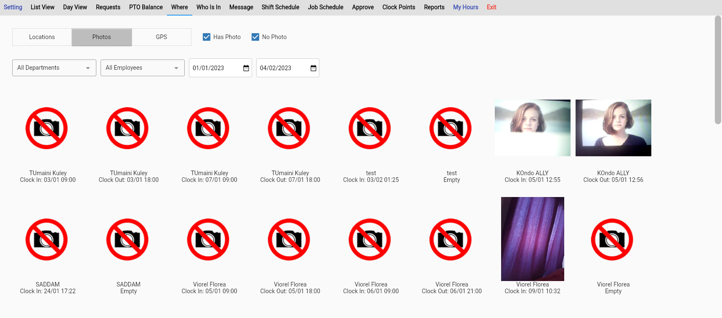722x318 pixels.
Task: Open calendar picker on end date 04/02/2023
Action: 313,68
